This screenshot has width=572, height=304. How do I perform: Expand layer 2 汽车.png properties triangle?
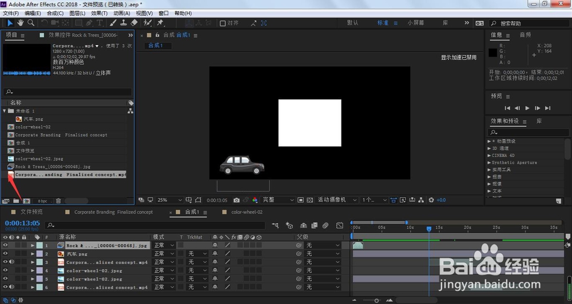33,254
